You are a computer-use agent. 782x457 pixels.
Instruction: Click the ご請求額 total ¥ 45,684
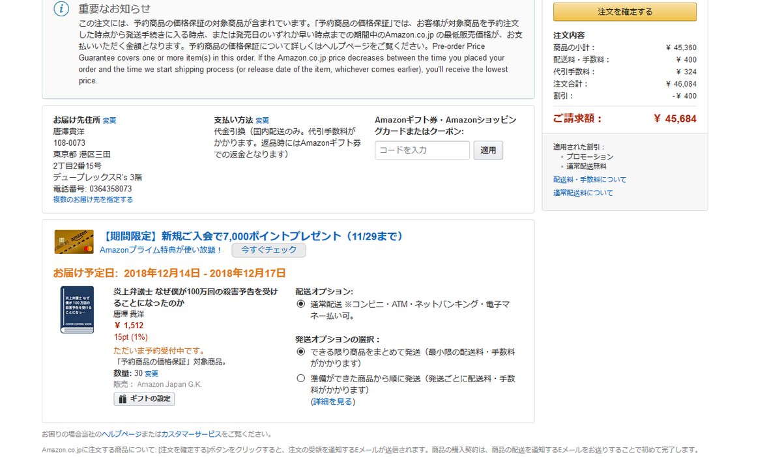(675, 118)
